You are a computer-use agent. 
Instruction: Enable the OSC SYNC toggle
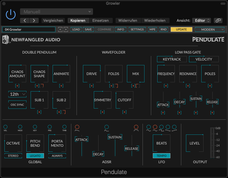(17, 105)
